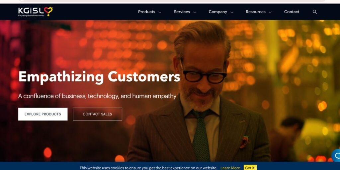The image size is (340, 170).
Task: Open the search magnifier icon
Action: (x=315, y=12)
